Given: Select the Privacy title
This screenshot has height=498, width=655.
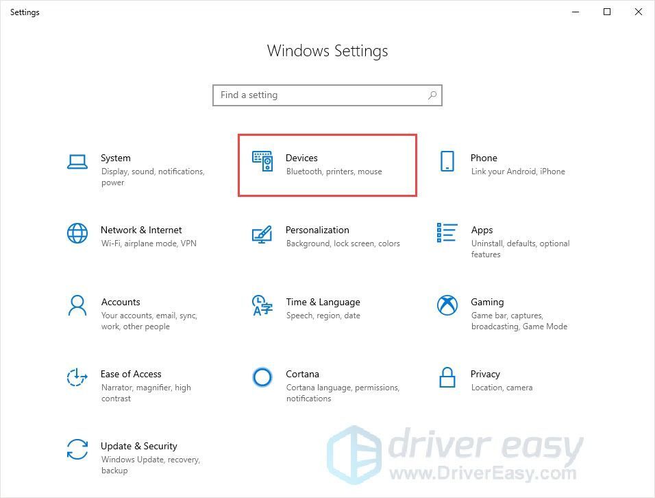Looking at the screenshot, I should click(485, 375).
